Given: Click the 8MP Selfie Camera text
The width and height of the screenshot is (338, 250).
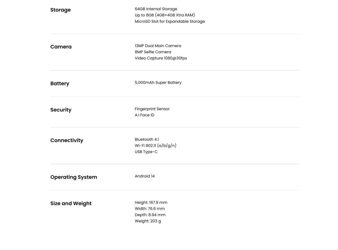Looking at the screenshot, I should pyautogui.click(x=153, y=52).
